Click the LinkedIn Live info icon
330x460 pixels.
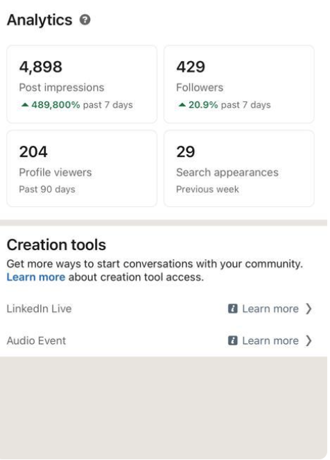pos(232,309)
